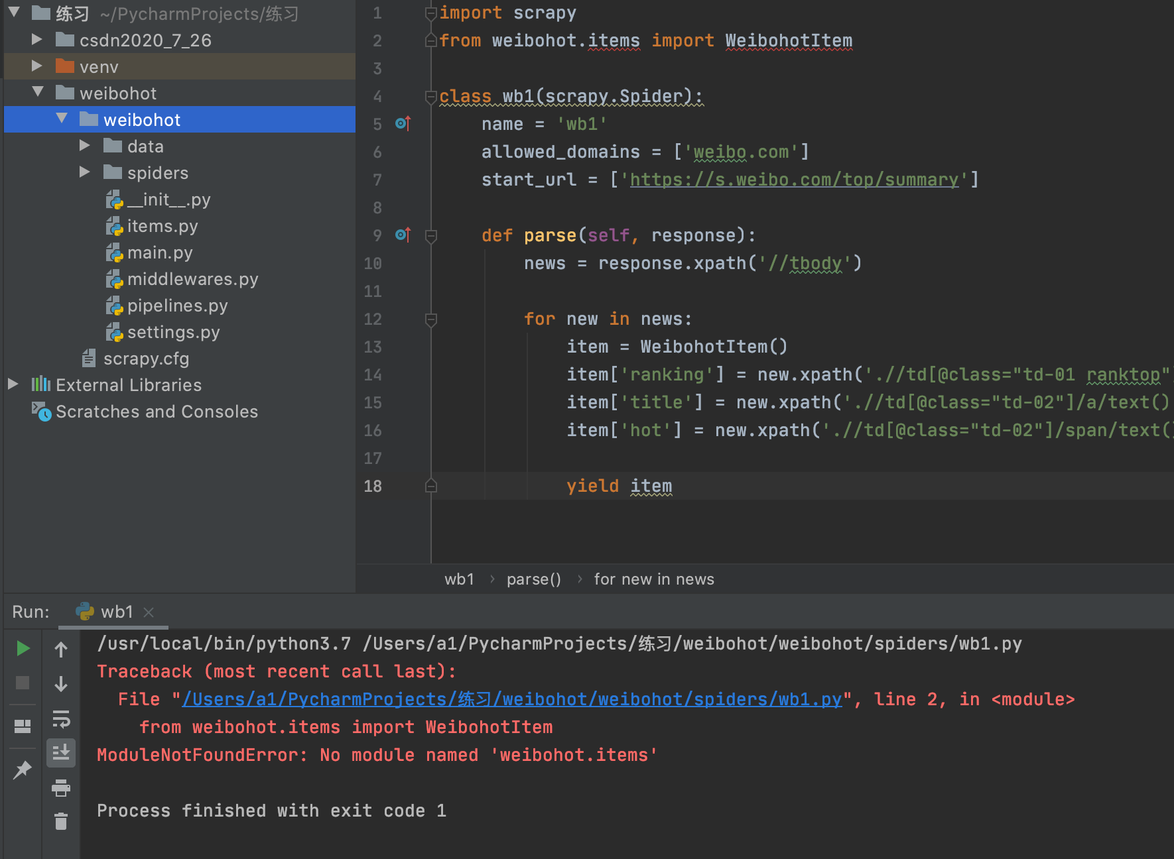Collapse the import block fold marker on line 1
The height and width of the screenshot is (859, 1174).
tap(430, 13)
